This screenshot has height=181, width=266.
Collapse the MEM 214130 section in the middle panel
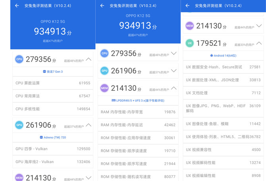pyautogui.click(x=174, y=88)
